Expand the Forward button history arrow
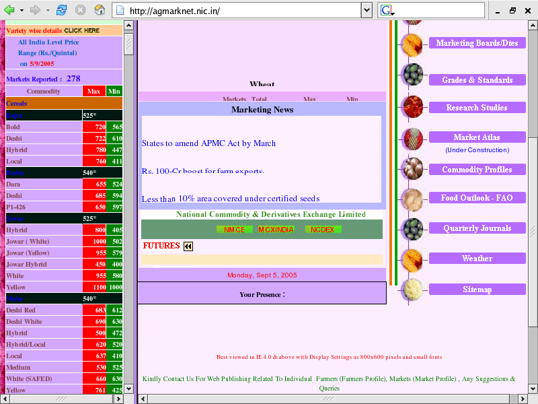 point(47,11)
